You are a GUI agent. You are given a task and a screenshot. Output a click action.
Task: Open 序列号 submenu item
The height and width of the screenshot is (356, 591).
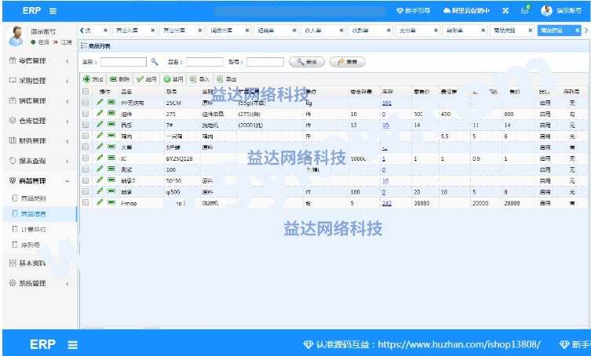pyautogui.click(x=30, y=245)
